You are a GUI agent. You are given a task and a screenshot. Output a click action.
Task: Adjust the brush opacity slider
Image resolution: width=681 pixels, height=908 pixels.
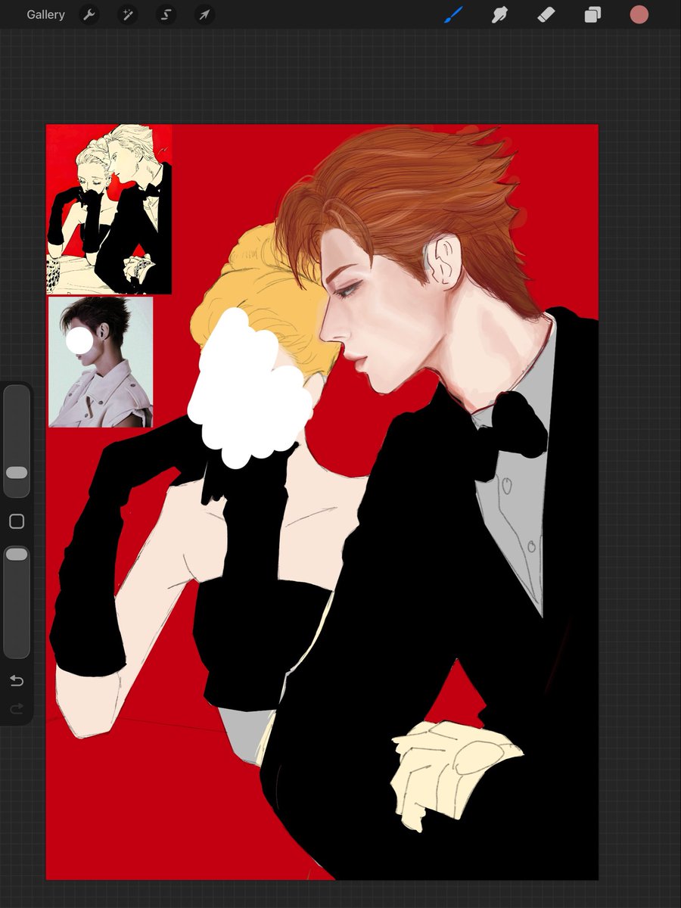click(17, 602)
